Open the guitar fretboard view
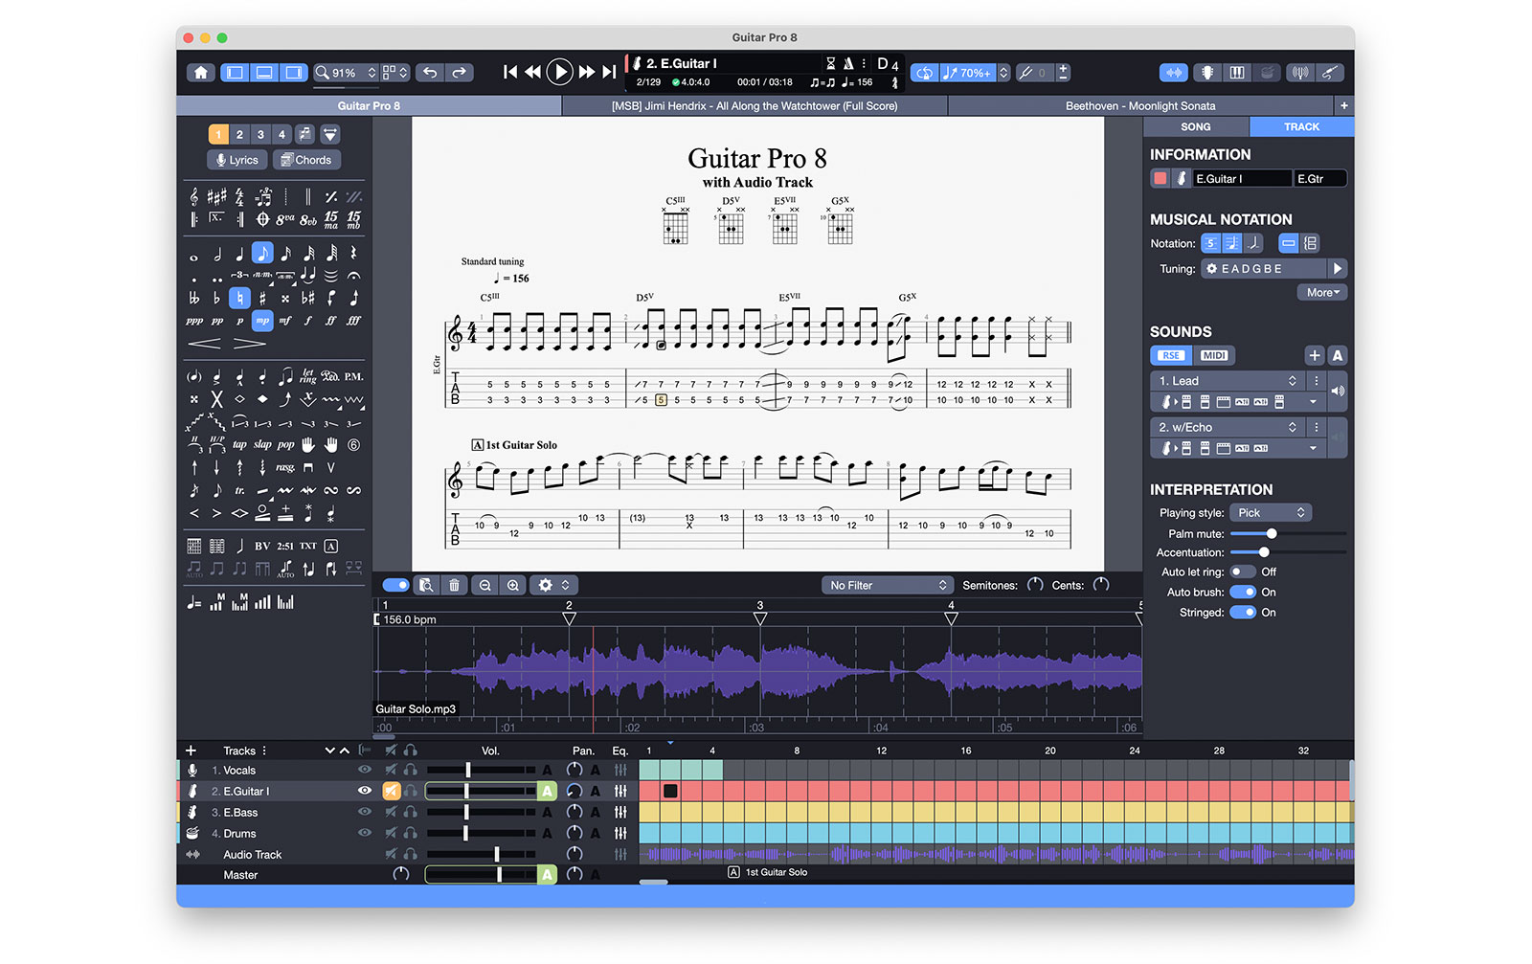This screenshot has width=1532, height=964. click(1207, 73)
